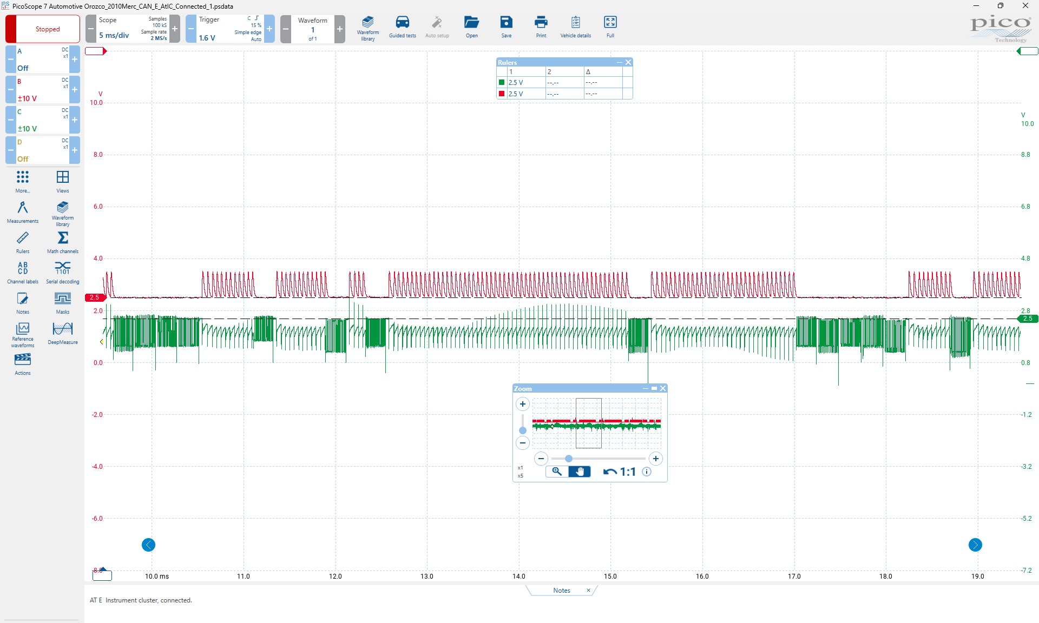The width and height of the screenshot is (1039, 623).
Task: Select the magnifier zoom mode in Zoom panel
Action: tap(556, 472)
